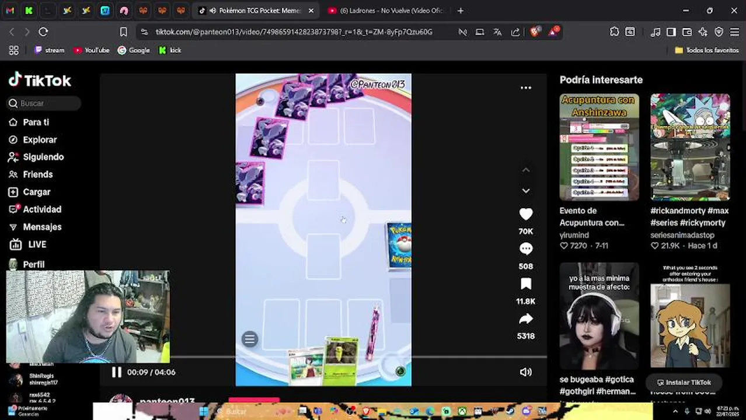Image resolution: width=746 pixels, height=420 pixels.
Task: Click Instalar TikTok button
Action: tap(684, 383)
